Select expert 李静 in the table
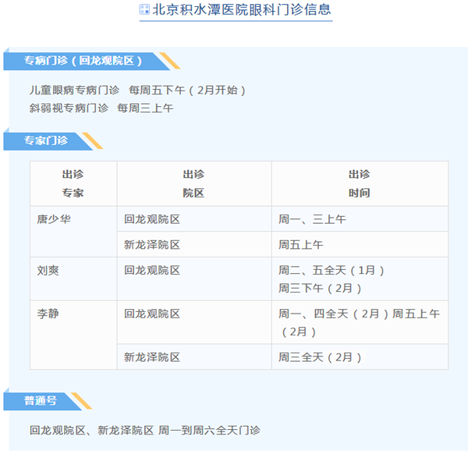The width and height of the screenshot is (468, 454). [48, 314]
